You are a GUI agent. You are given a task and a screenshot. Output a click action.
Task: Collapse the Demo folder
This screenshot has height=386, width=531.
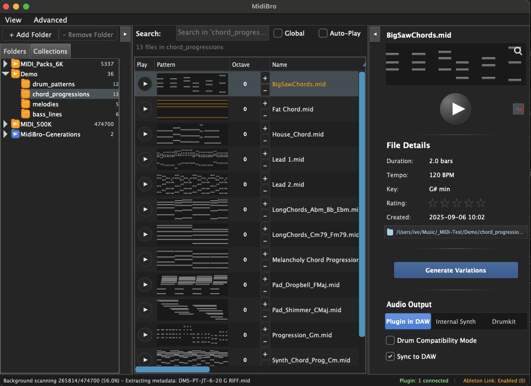click(6, 74)
